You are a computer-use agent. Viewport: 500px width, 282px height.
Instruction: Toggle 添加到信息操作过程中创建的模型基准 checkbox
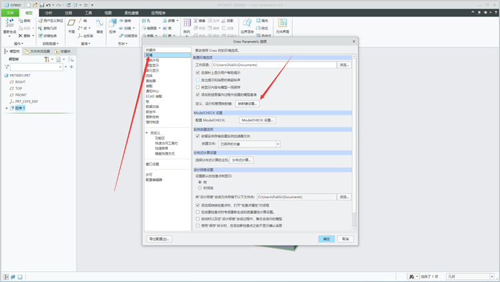pyautogui.click(x=198, y=95)
